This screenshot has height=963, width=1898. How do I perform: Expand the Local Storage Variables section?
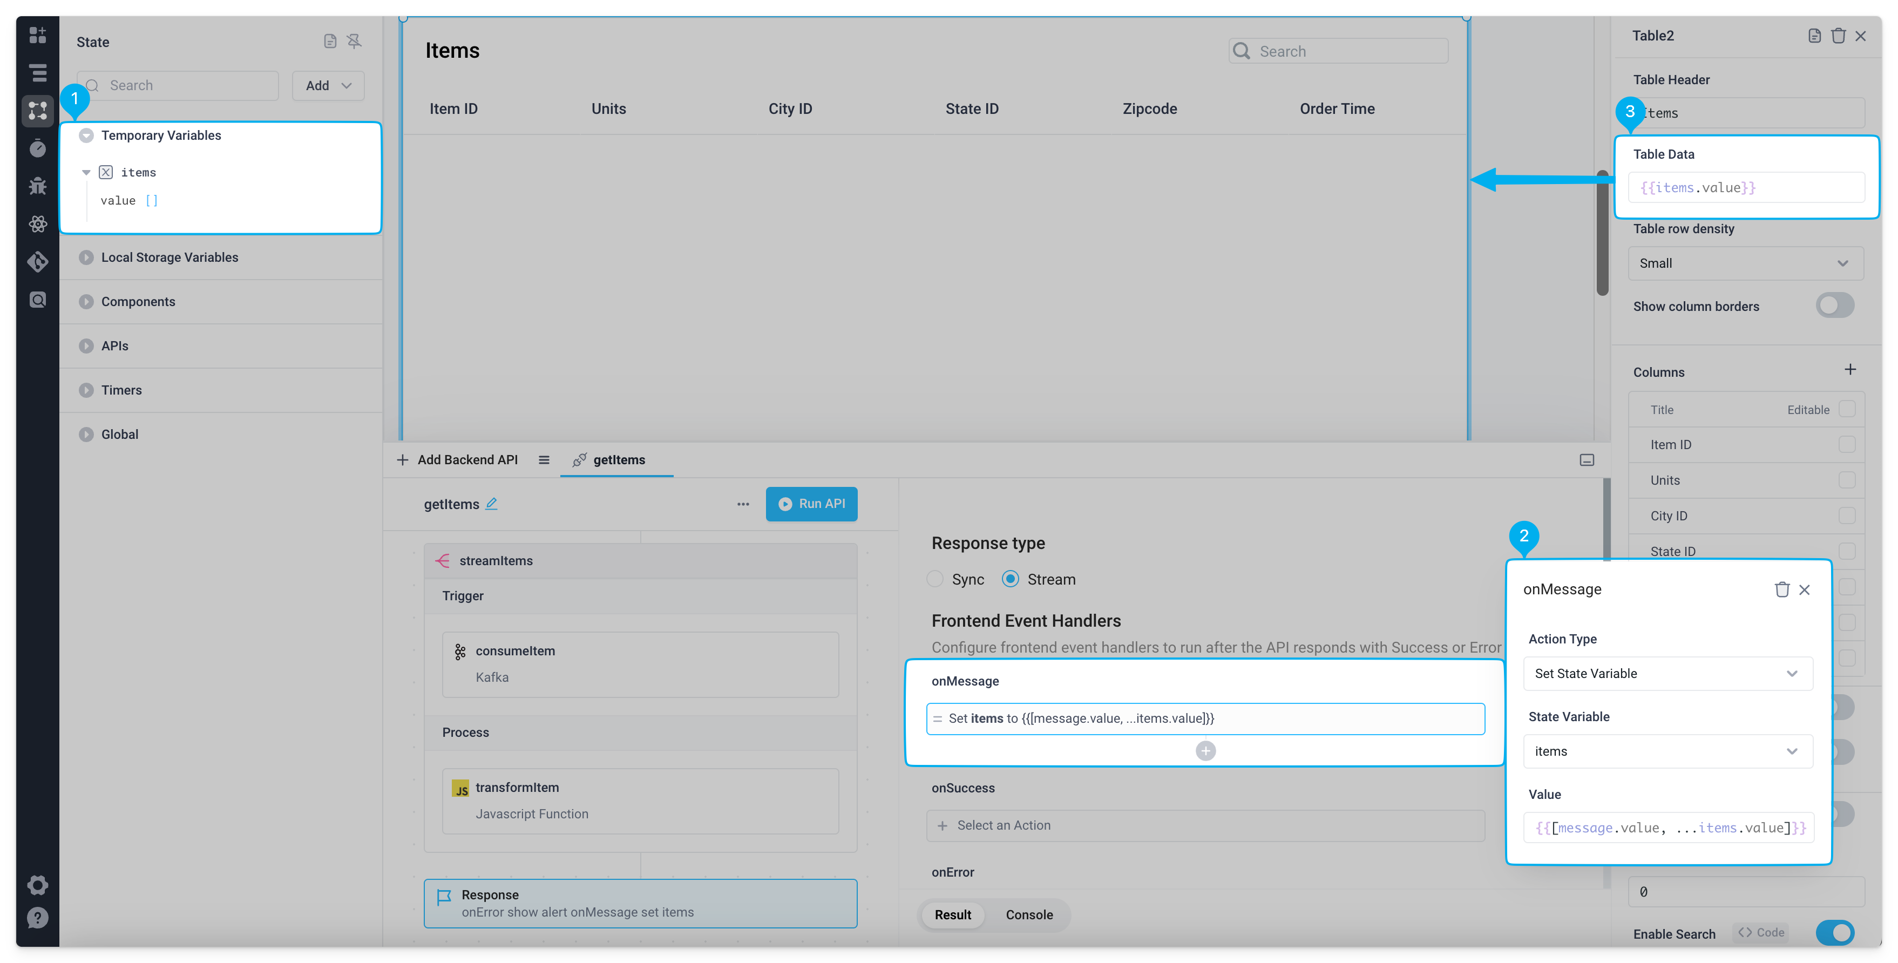click(x=86, y=257)
